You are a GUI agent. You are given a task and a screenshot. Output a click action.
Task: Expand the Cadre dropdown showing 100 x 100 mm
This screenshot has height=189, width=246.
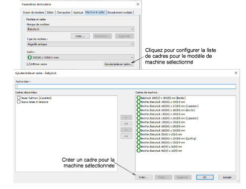80,58
